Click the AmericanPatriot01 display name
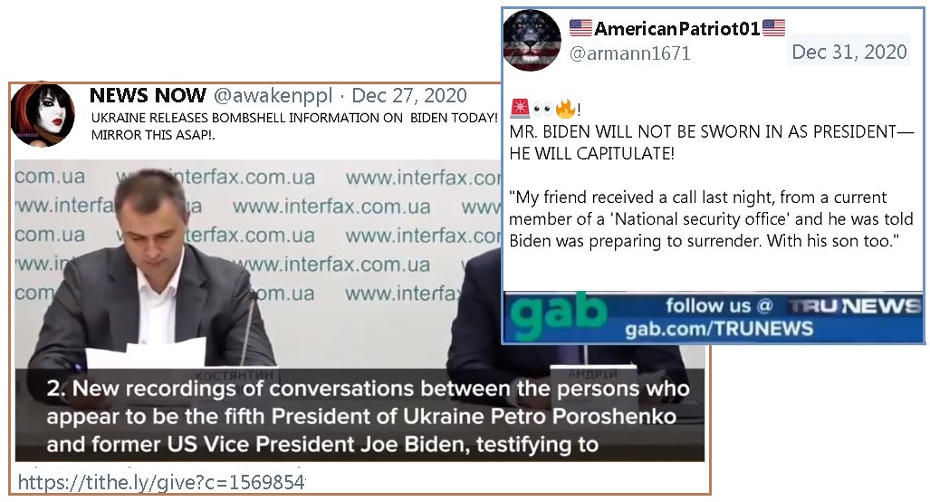The image size is (930, 502). point(677,28)
